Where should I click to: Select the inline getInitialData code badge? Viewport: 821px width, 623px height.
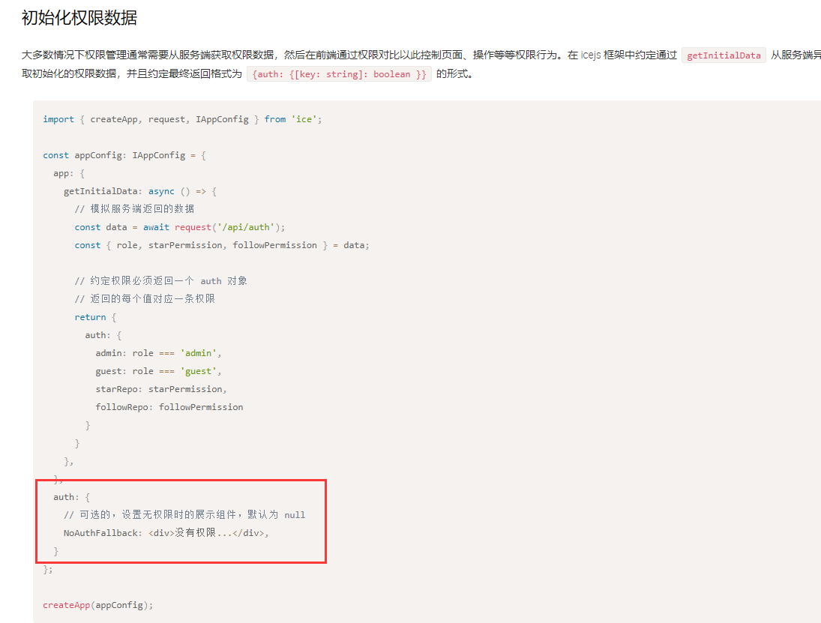coord(723,54)
